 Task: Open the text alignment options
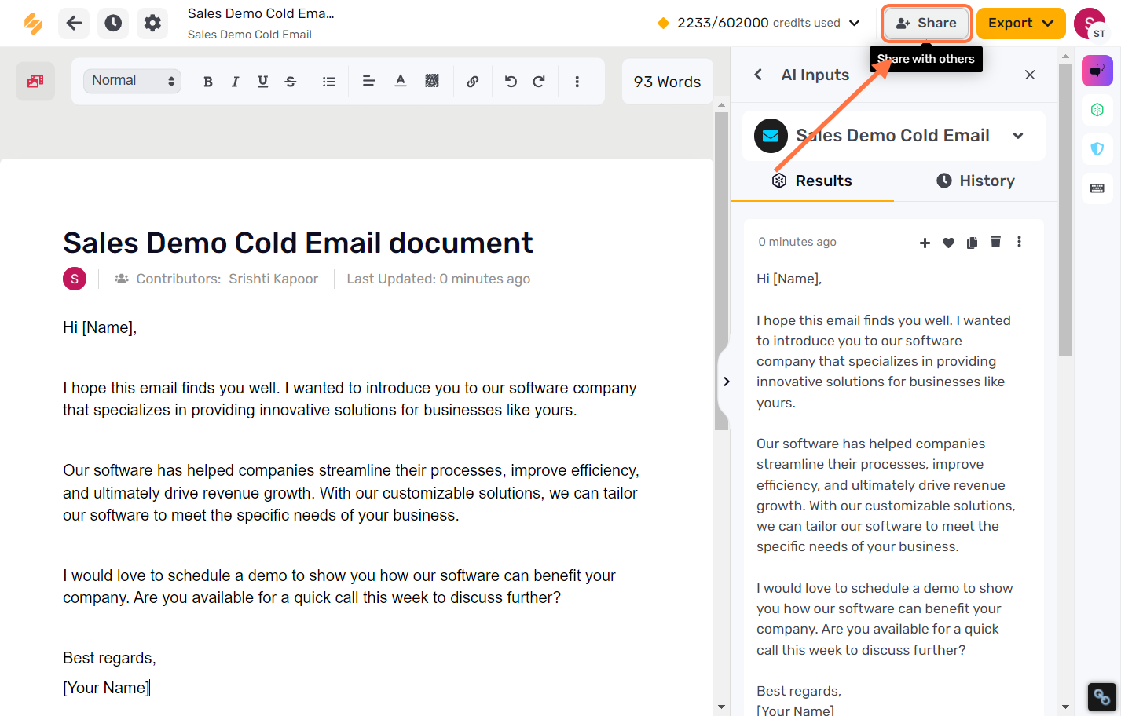coord(368,81)
